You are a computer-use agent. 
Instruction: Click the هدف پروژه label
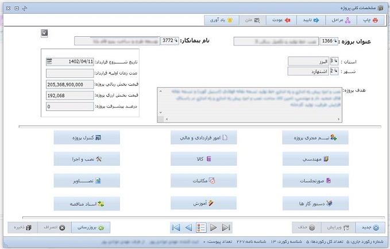click(356, 90)
